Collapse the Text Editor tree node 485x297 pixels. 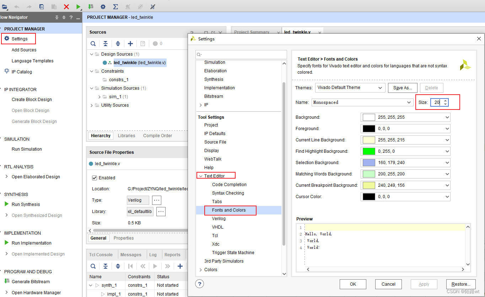point(201,176)
